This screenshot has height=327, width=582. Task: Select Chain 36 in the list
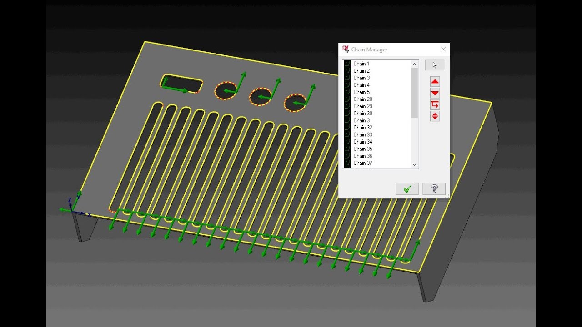[363, 156]
